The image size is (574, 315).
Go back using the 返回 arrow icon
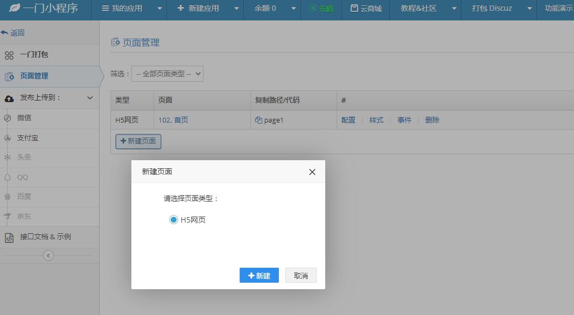click(x=4, y=33)
